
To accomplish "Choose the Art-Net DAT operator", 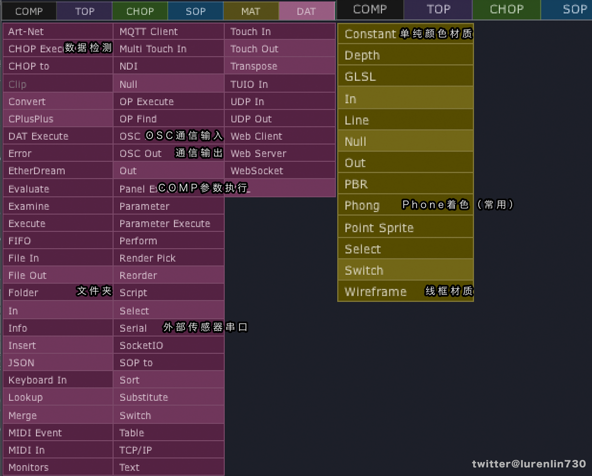I will [26, 32].
